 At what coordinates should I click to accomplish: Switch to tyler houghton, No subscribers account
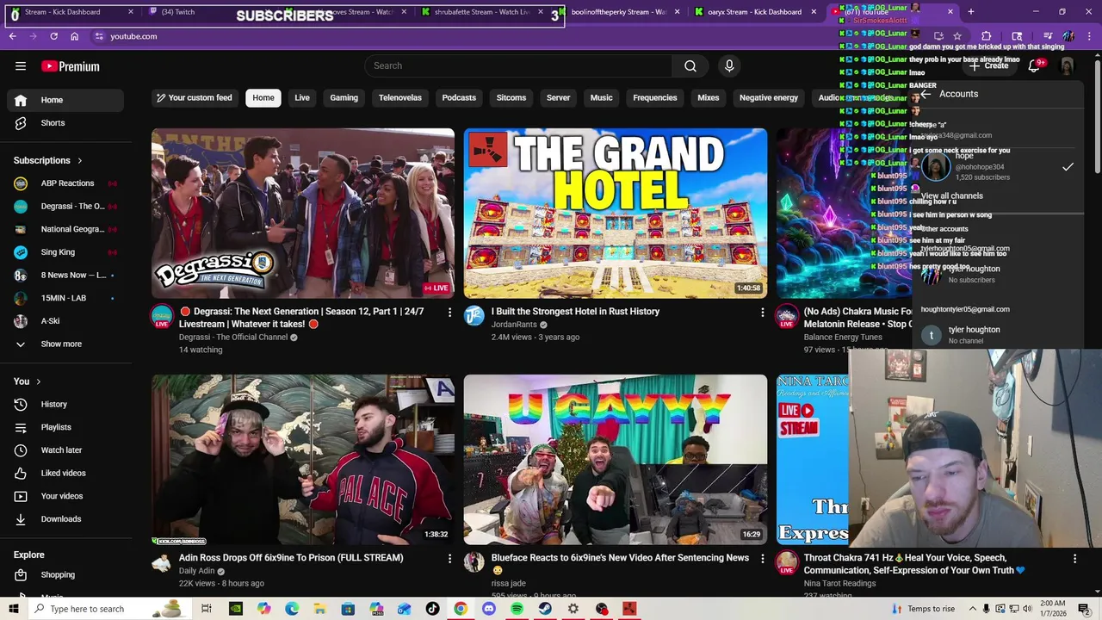coord(999,274)
